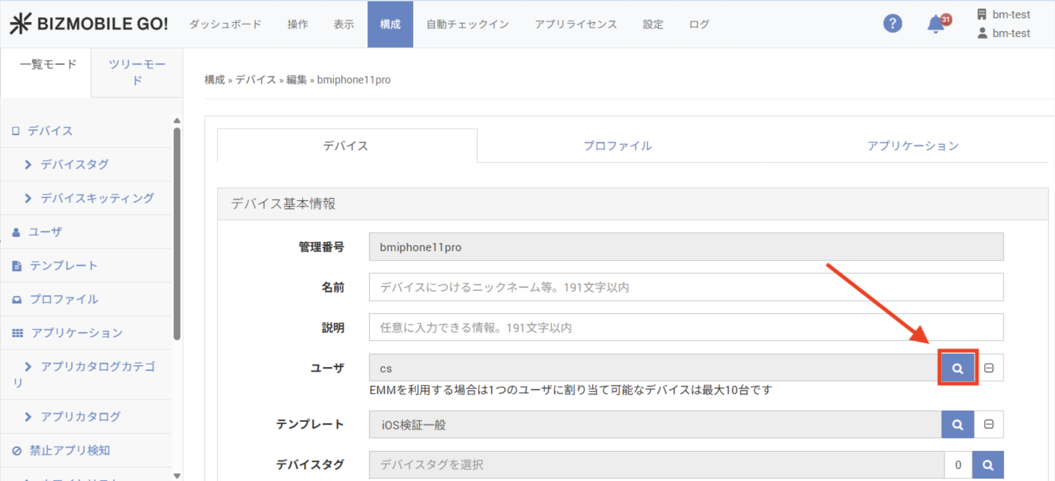Click the 名前 input field
The height and width of the screenshot is (481, 1055).
686,287
